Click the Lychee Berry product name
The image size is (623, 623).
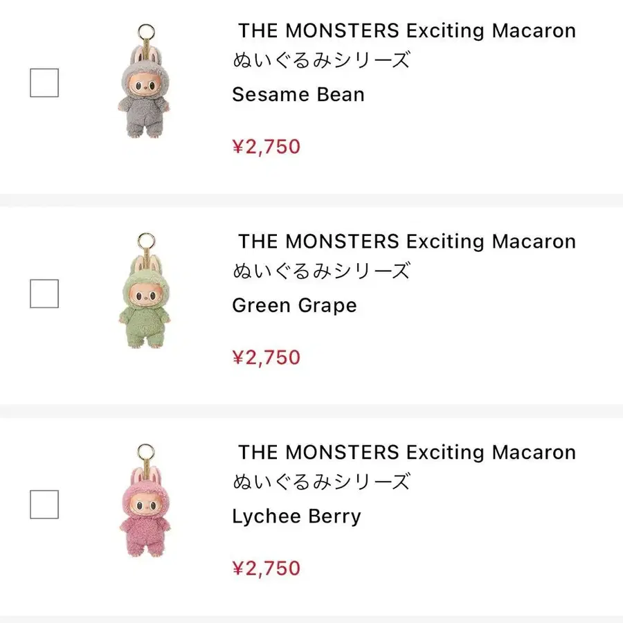pyautogui.click(x=296, y=516)
